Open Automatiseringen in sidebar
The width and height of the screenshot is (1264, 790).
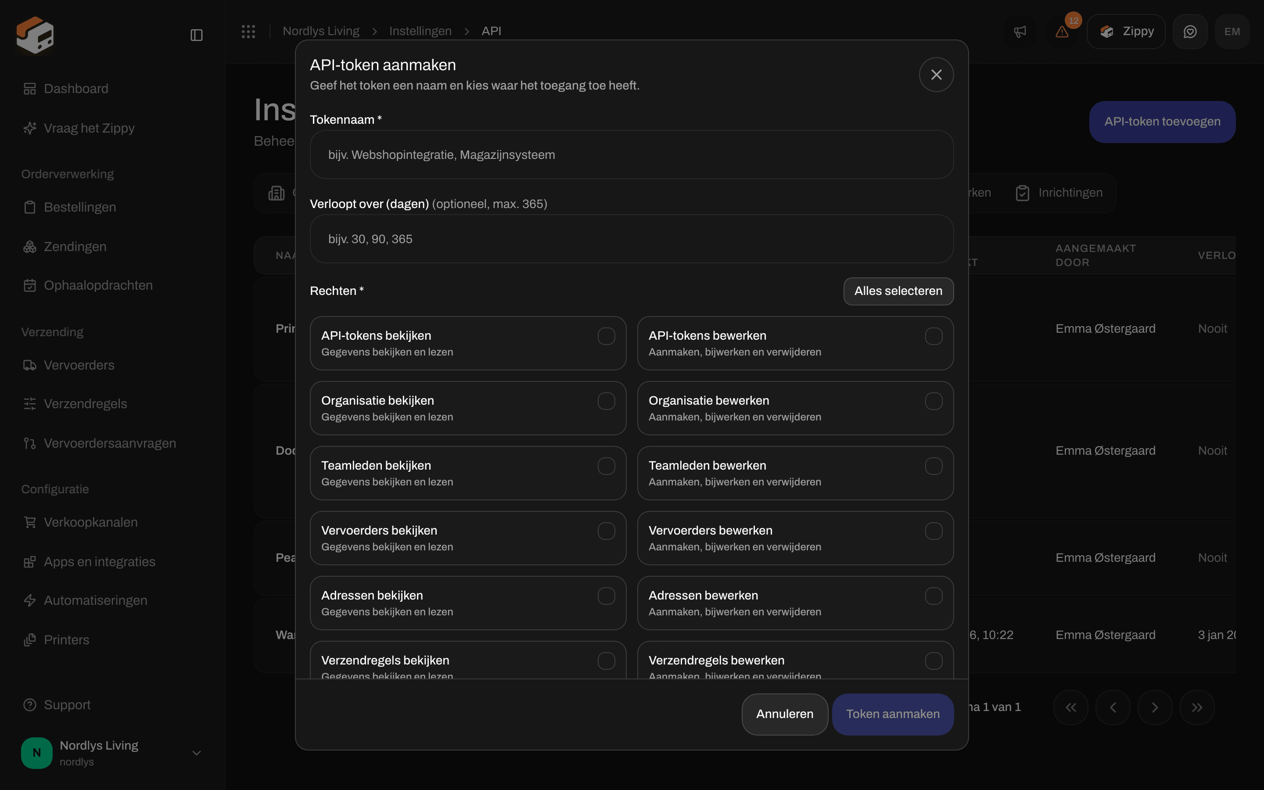click(85, 600)
